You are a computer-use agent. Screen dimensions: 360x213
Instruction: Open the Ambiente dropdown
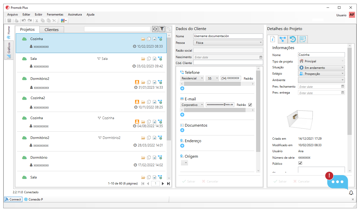tap(321, 80)
